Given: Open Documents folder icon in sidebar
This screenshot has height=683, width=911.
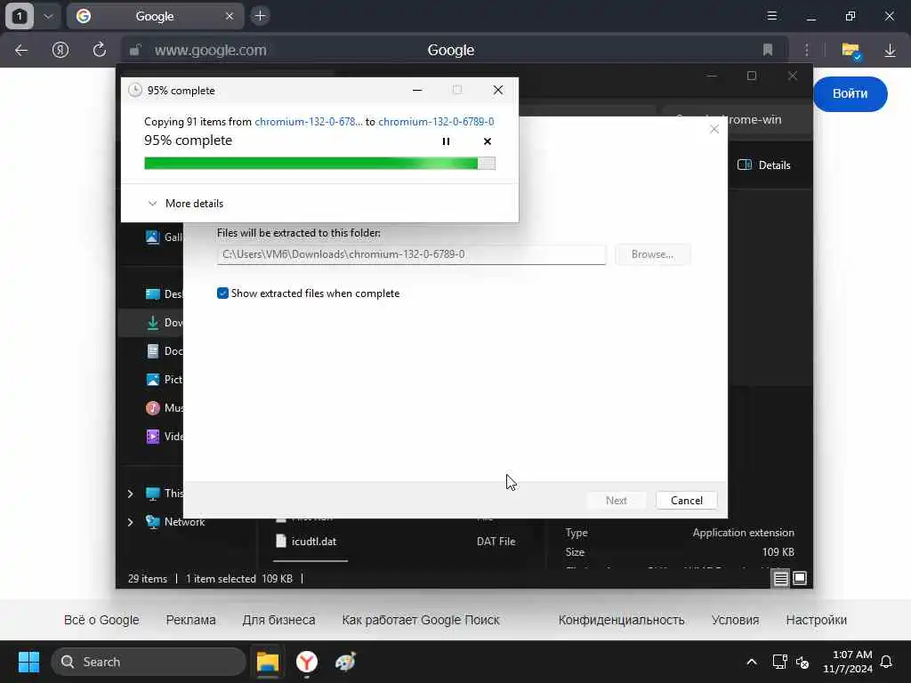Looking at the screenshot, I should point(153,350).
